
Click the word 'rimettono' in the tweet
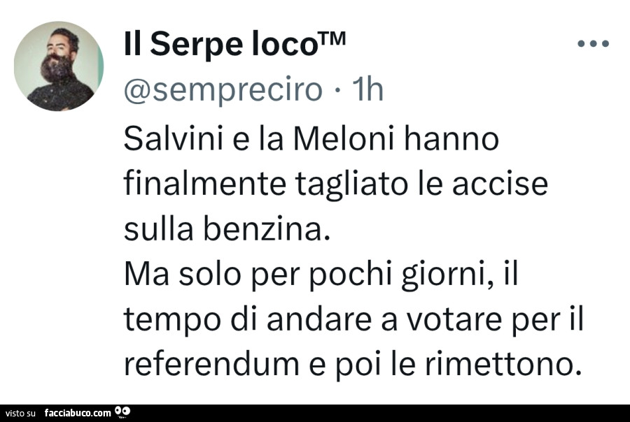(505, 364)
